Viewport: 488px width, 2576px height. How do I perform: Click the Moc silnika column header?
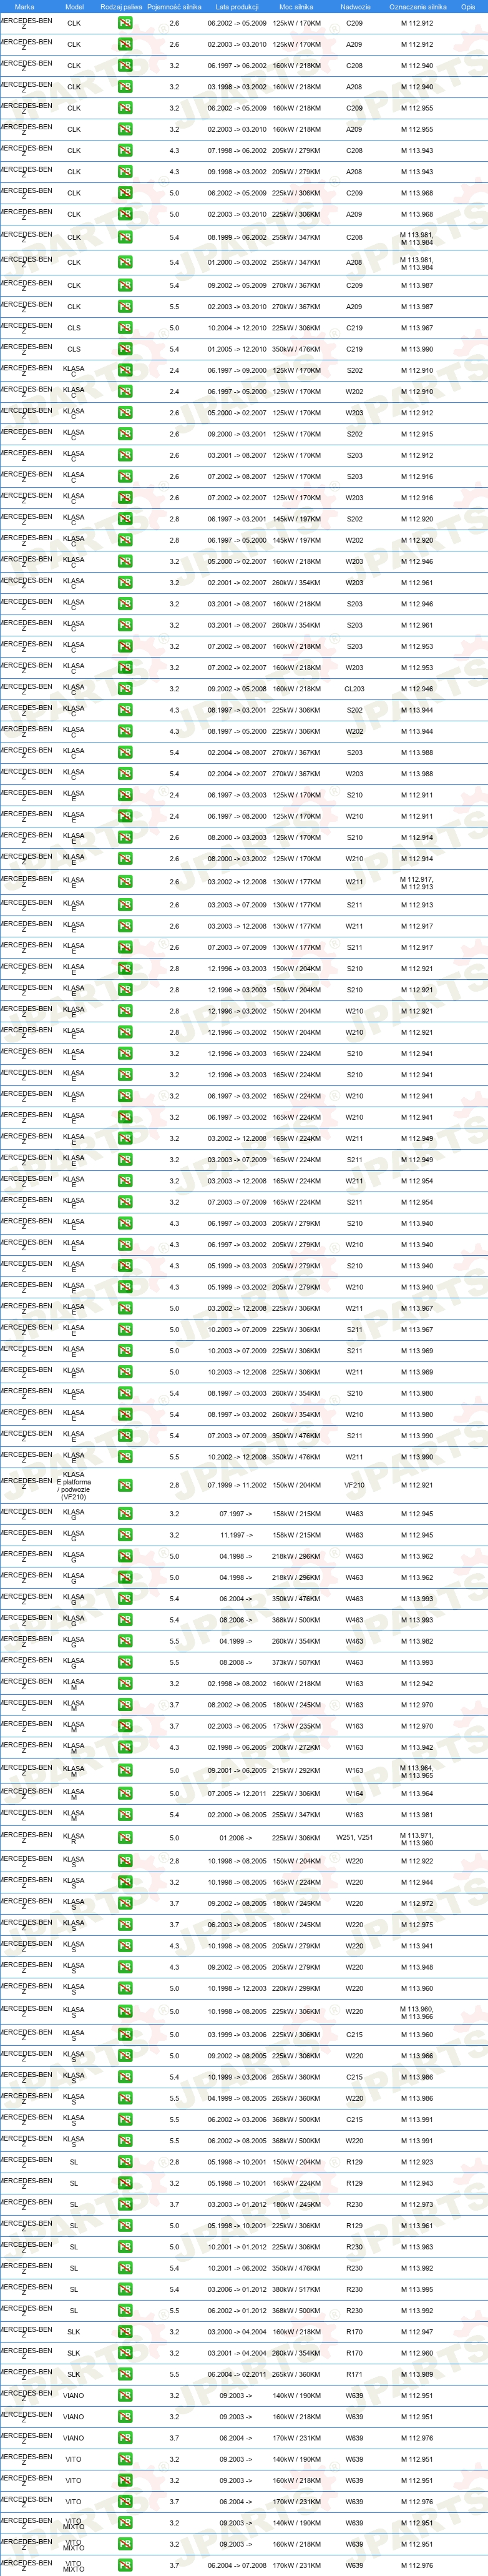pos(297,7)
